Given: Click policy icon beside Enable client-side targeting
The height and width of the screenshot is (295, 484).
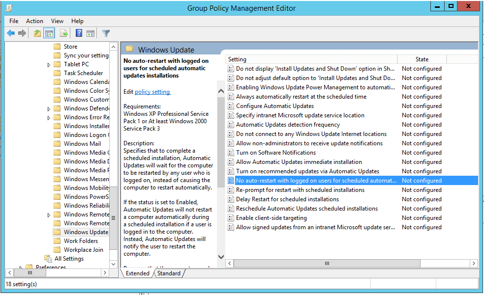Looking at the screenshot, I should pos(231,218).
